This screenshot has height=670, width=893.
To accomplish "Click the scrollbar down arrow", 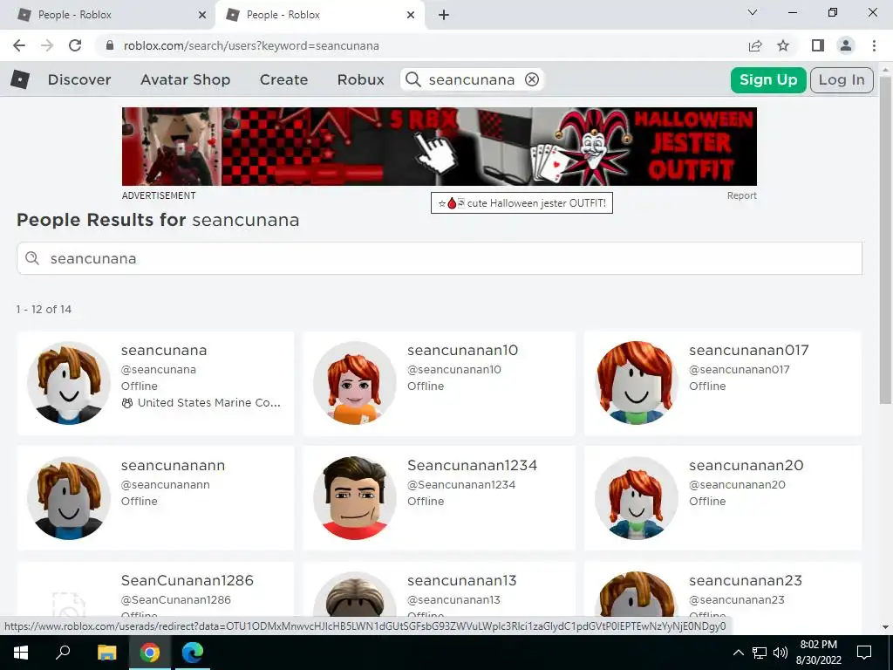I will click(x=886, y=627).
